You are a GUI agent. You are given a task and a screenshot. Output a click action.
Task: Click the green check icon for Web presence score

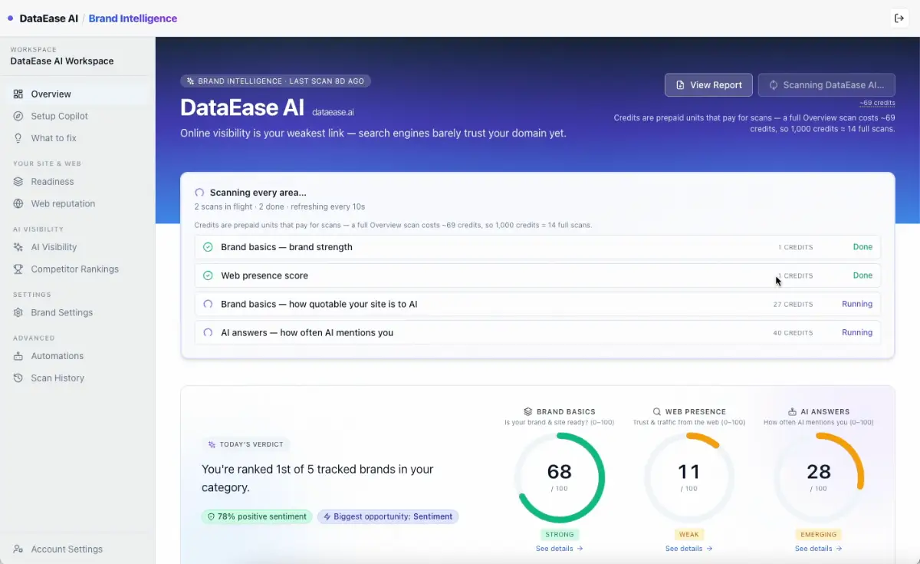coord(208,275)
